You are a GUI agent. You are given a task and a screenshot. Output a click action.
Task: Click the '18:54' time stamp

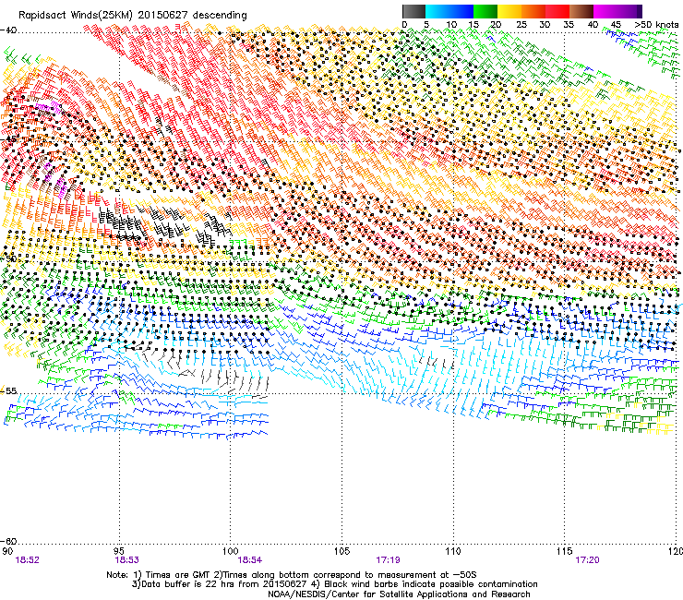coord(249,560)
